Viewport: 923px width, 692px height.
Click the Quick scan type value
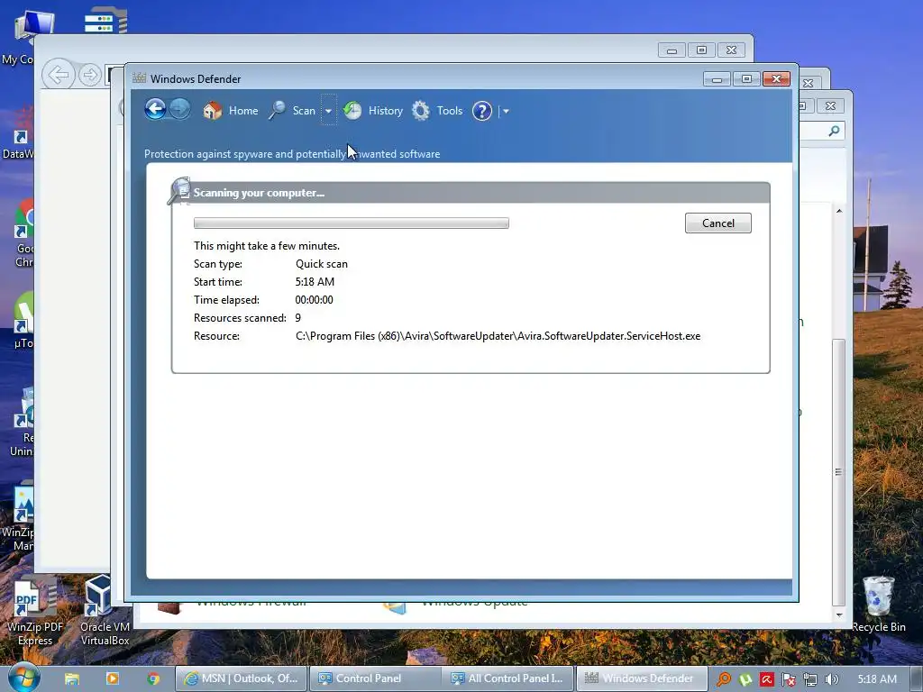[322, 264]
